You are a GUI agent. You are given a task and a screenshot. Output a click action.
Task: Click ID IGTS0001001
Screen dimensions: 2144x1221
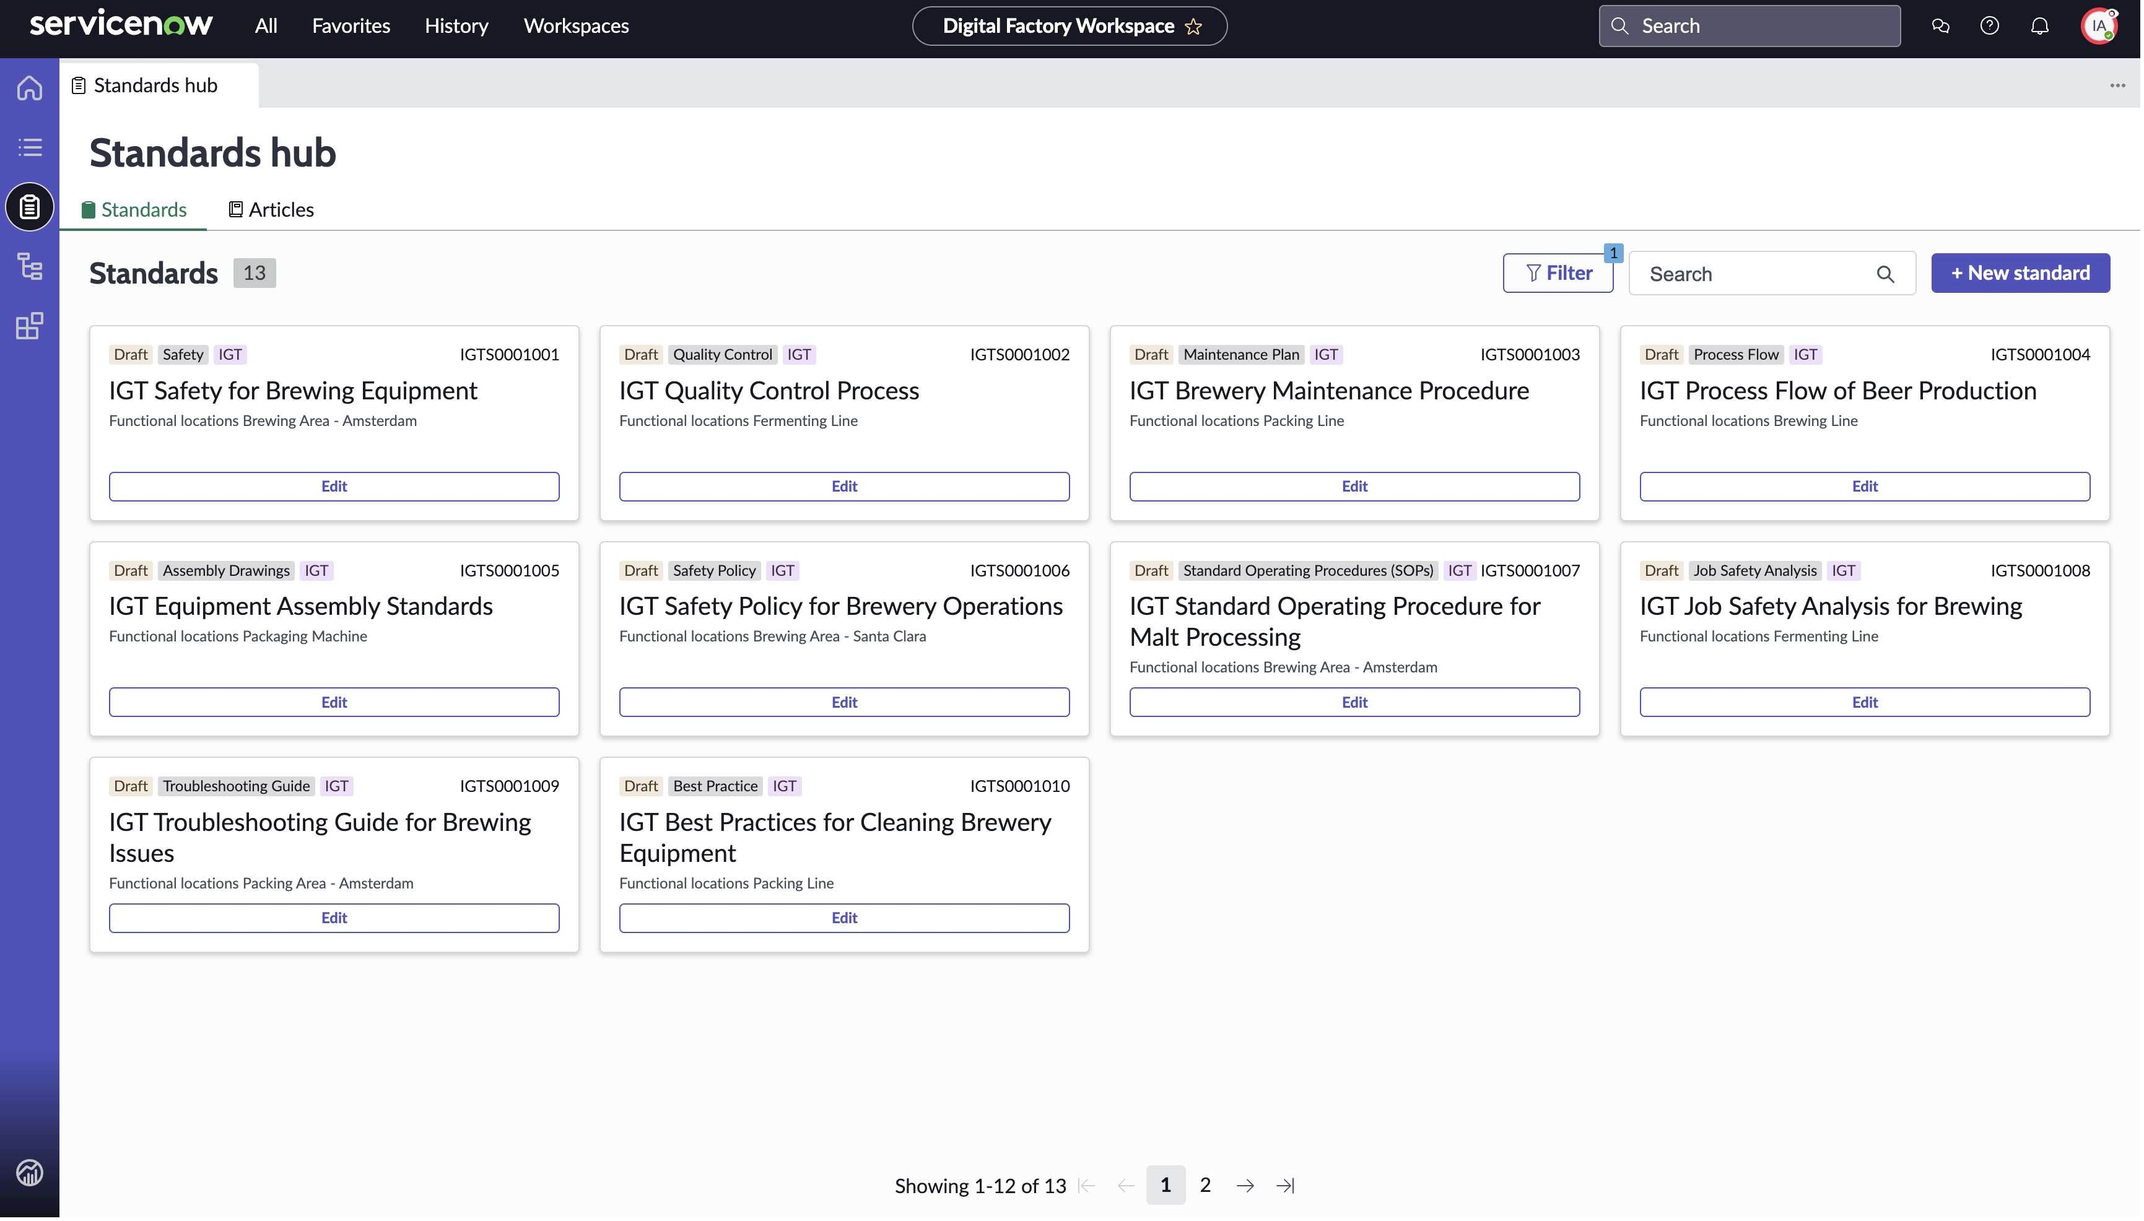[509, 355]
